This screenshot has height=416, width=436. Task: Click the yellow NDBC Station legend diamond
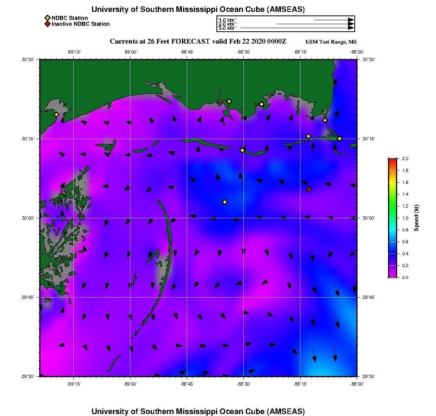tap(47, 18)
